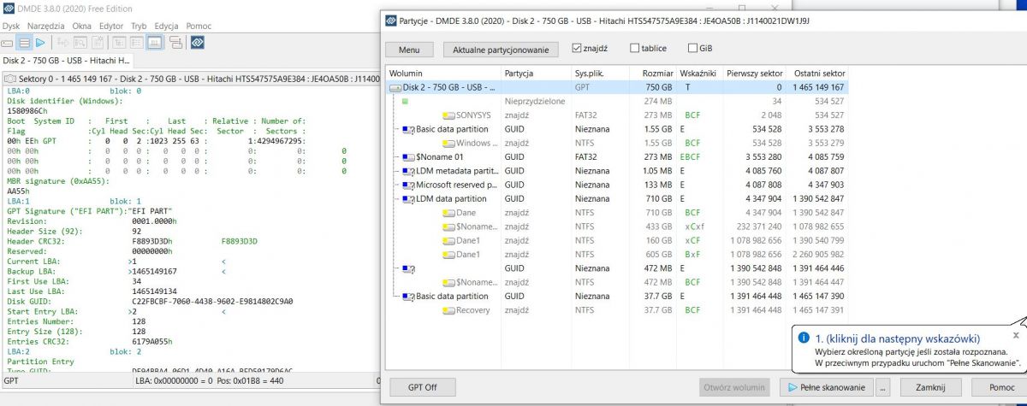Click folder icon next to Recovery volume
Viewport: 1027px width, 406px height.
pos(448,310)
